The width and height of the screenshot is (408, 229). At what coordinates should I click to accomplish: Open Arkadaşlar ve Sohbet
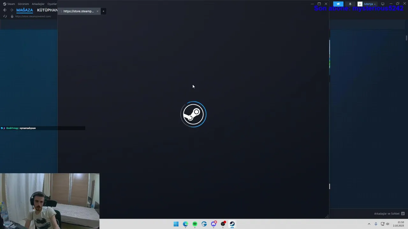click(387, 214)
